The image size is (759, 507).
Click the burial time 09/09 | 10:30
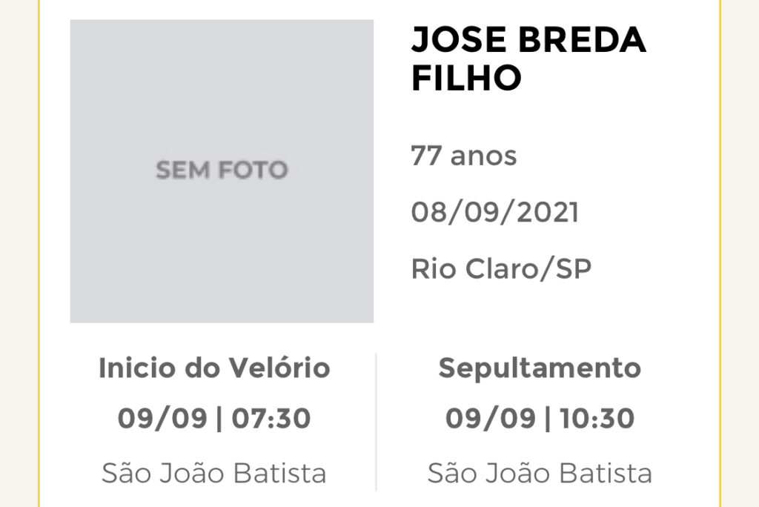click(x=540, y=418)
